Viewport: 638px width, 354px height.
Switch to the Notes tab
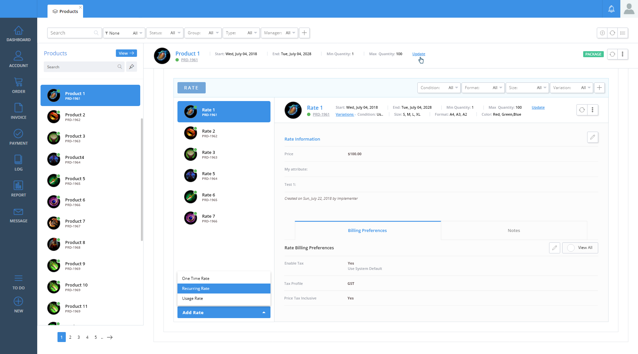[x=514, y=231]
